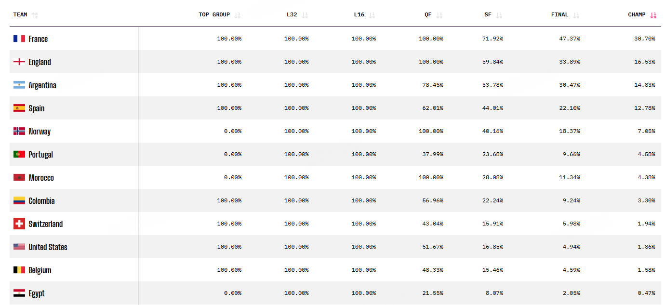
Task: Click the Norway flag icon
Action: pos(19,131)
